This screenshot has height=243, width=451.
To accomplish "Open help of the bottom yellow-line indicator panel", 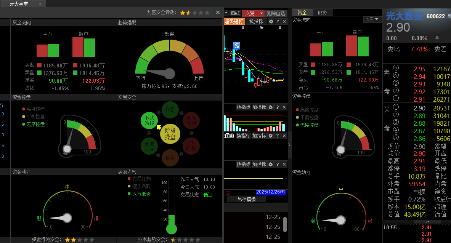I will pos(277,164).
